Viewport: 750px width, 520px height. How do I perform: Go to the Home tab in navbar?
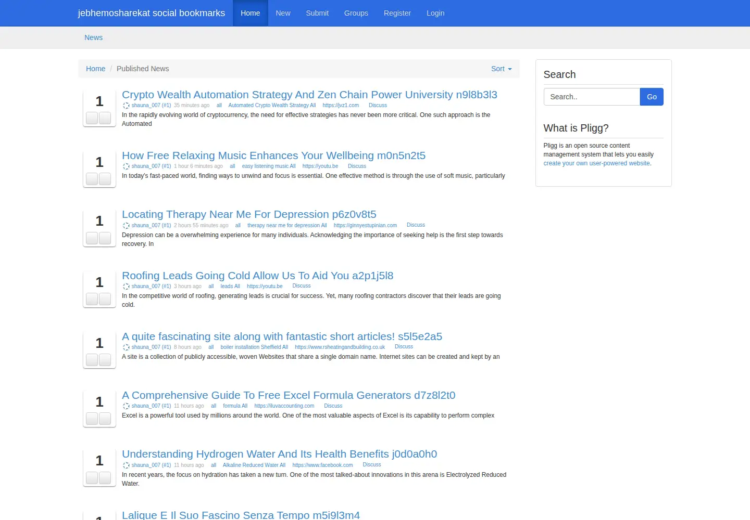(250, 13)
